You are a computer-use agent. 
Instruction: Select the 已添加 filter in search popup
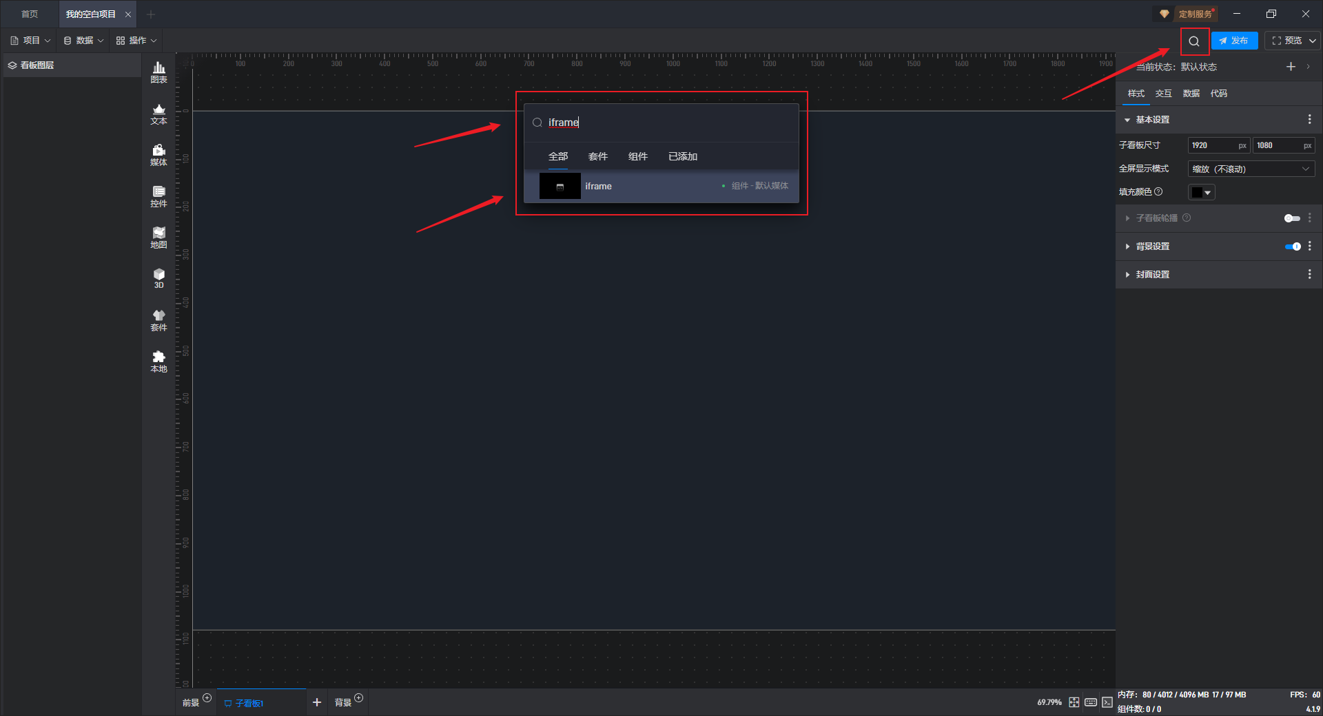(683, 157)
